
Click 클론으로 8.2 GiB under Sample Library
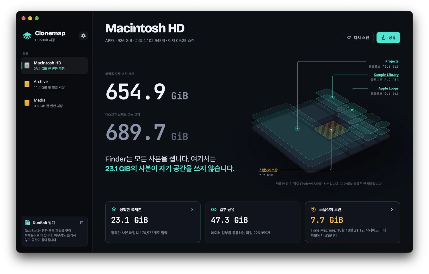pyautogui.click(x=385, y=80)
